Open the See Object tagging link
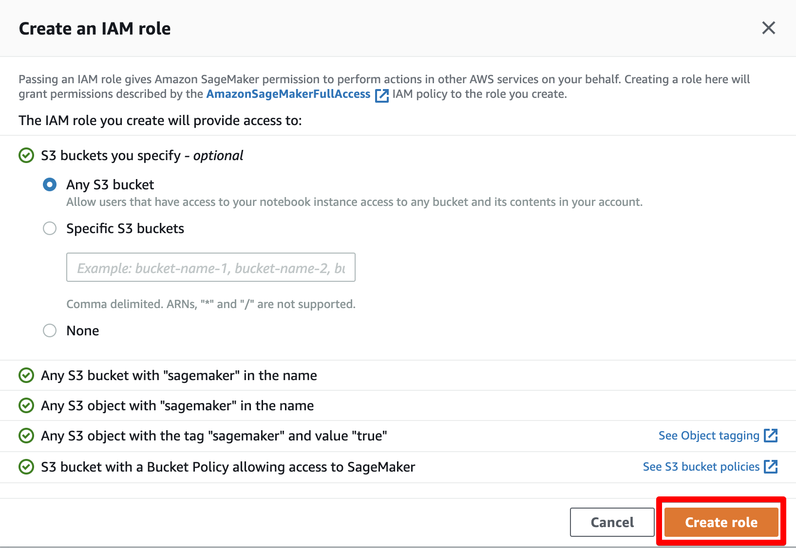Screen dimensions: 796x548 (x=709, y=436)
